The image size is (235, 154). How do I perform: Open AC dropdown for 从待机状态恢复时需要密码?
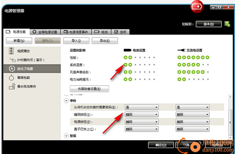point(193,107)
